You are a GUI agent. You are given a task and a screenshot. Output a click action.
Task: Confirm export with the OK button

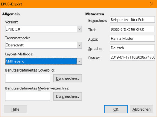click(116, 109)
